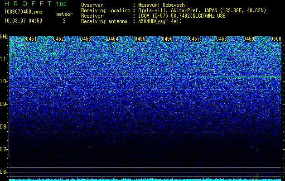Click the observer name Masayuki Kobayashi
This screenshot has height=181, width=285.
coord(163,5)
